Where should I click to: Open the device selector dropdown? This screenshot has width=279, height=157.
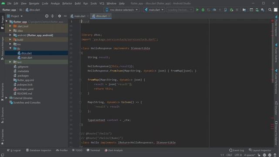click(x=122, y=10)
